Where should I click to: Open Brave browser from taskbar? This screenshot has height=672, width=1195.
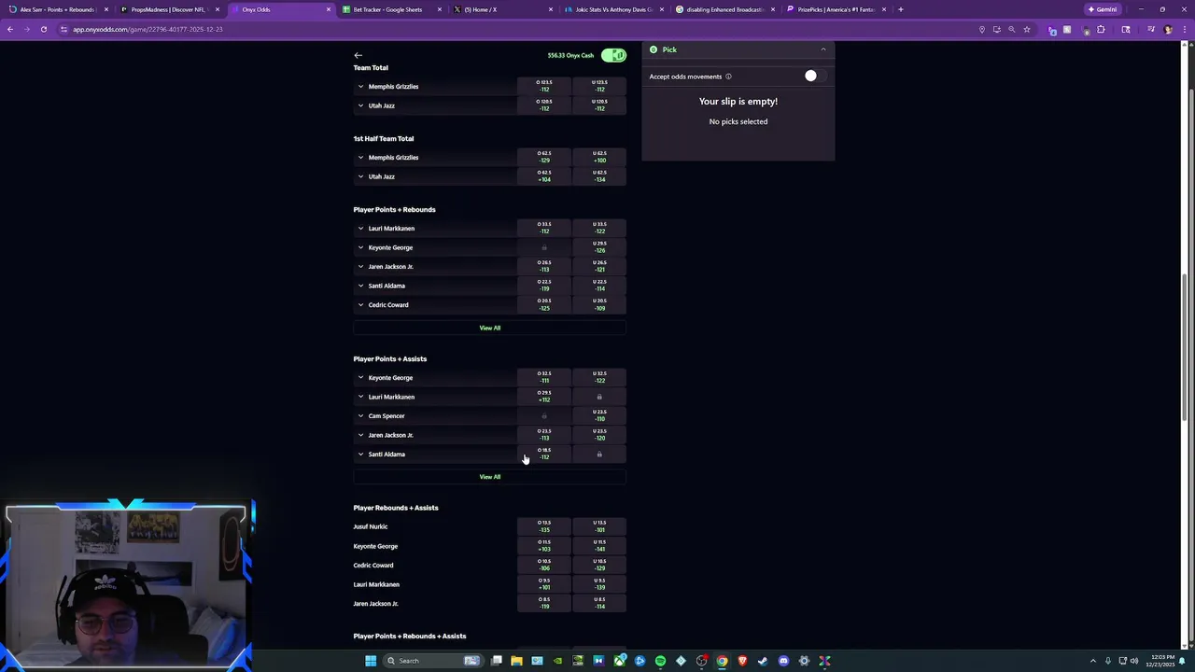(742, 661)
